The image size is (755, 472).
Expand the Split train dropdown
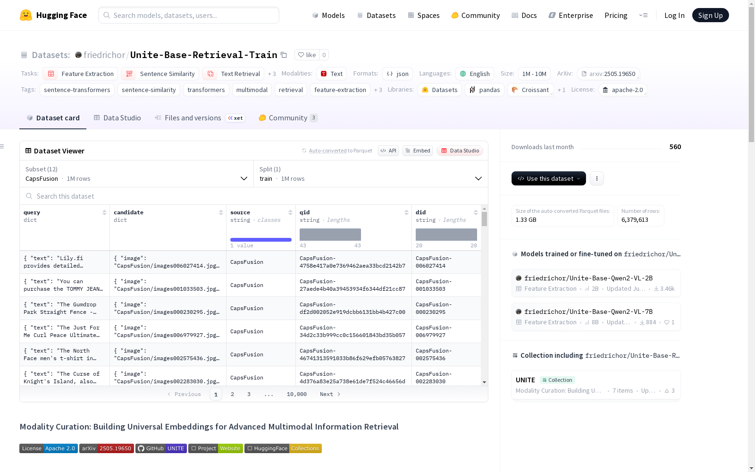click(x=371, y=174)
